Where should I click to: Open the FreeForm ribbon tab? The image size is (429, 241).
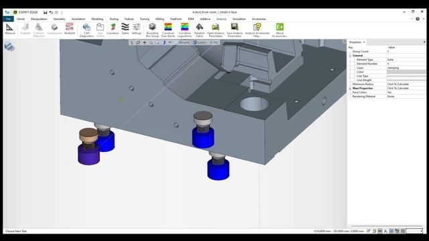pos(176,19)
